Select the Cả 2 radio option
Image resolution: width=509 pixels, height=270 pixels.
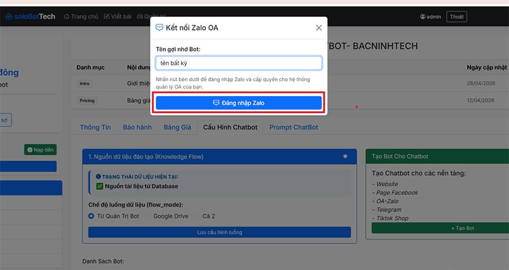coord(197,216)
